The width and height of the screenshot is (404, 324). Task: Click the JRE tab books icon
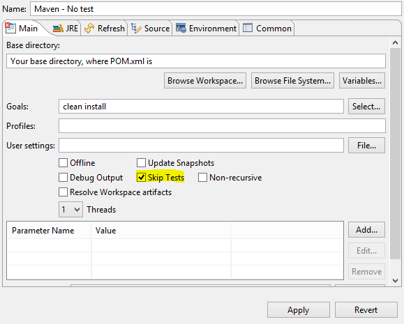pos(58,28)
